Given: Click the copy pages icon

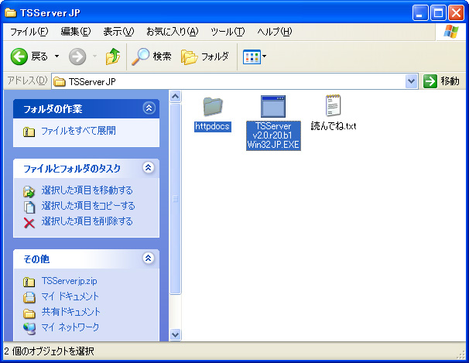Looking at the screenshot, I should tap(29, 207).
